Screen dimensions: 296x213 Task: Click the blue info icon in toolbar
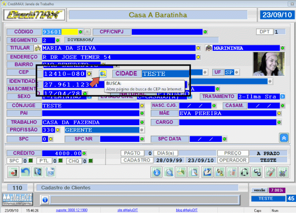tap(157, 172)
